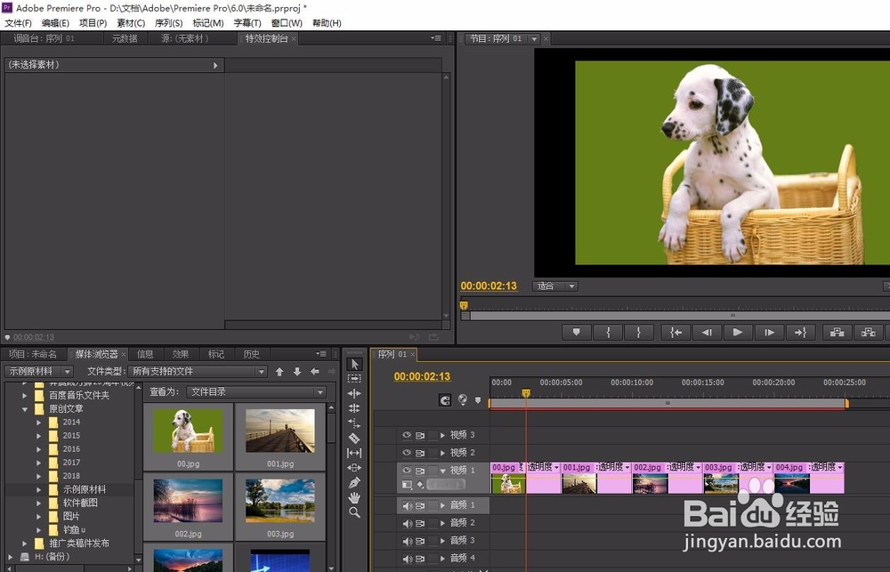Hide the 视频 3 track with eye icon
The image size is (890, 572).
click(x=407, y=435)
